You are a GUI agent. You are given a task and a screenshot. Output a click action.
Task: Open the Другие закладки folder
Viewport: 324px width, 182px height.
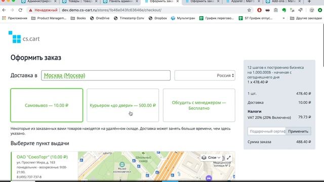coord(306,18)
